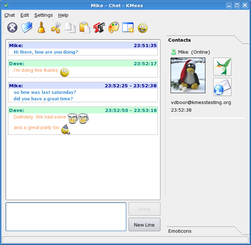Open the Chat menu
This screenshot has width=251, height=245.
click(9, 15)
